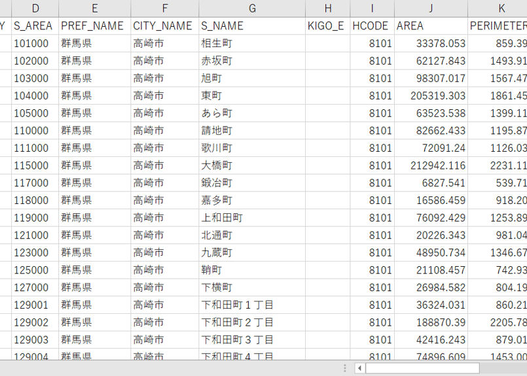Select column K header
Viewport: 527px width, 376px height.
[x=498, y=9]
